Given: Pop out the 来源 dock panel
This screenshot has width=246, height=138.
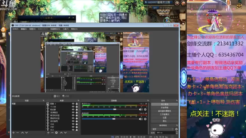Looking at the screenshot, I should 78,101.
